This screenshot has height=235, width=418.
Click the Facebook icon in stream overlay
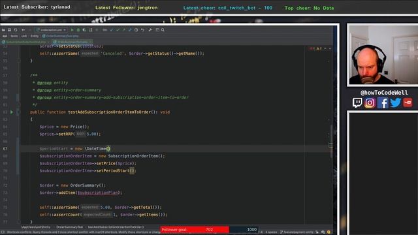point(383,102)
